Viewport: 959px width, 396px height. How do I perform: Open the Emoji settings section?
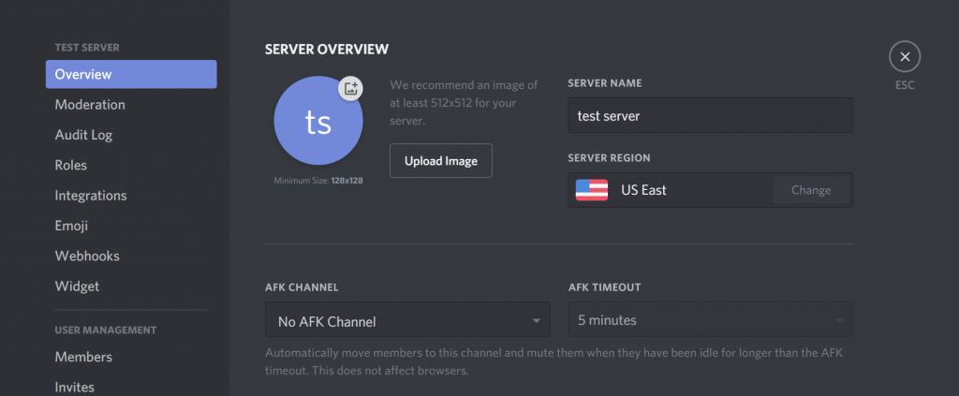71,226
